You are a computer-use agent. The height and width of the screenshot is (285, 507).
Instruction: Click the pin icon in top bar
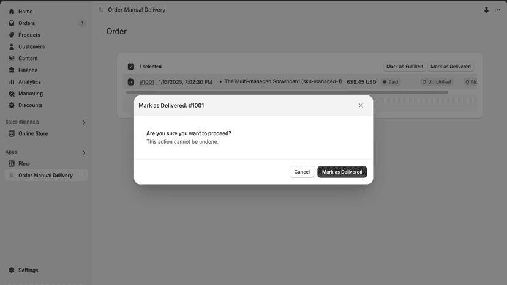tap(486, 10)
